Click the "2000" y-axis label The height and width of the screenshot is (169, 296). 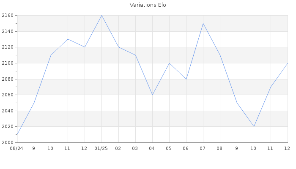8,142
